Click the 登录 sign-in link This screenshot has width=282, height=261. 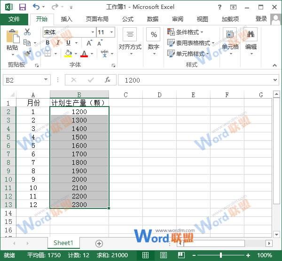(261, 19)
